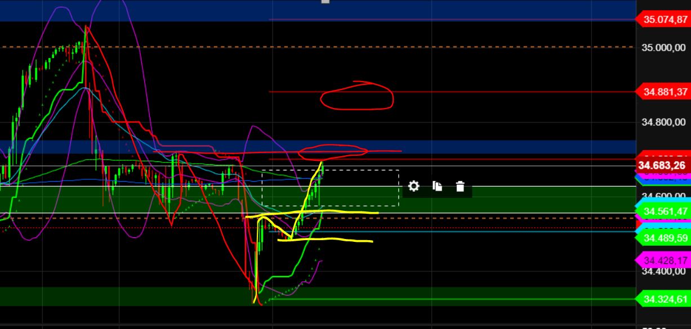Viewport: 691px width, 329px height.
Task: Select the red ellipse near the 34.683 level
Action: point(332,151)
